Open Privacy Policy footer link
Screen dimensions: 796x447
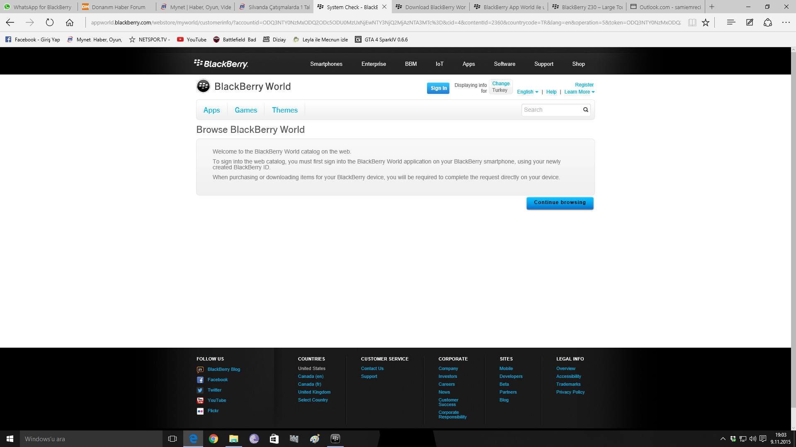pyautogui.click(x=570, y=392)
